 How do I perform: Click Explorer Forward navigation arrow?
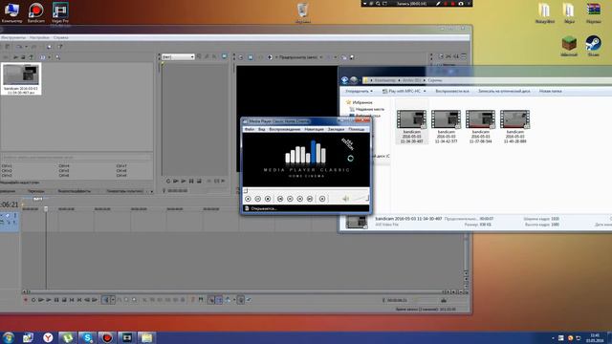[x=354, y=80]
